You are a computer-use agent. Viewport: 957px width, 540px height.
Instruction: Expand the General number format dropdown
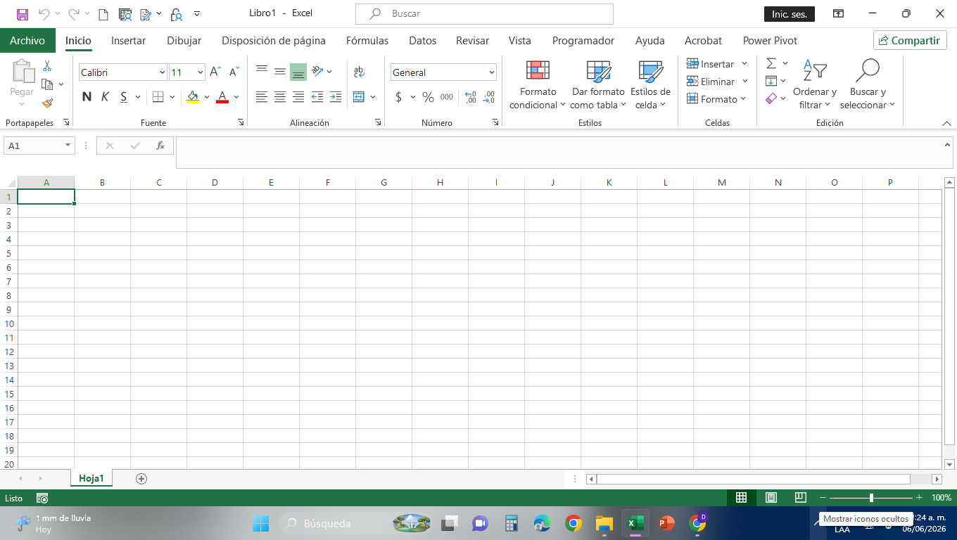[443, 72]
